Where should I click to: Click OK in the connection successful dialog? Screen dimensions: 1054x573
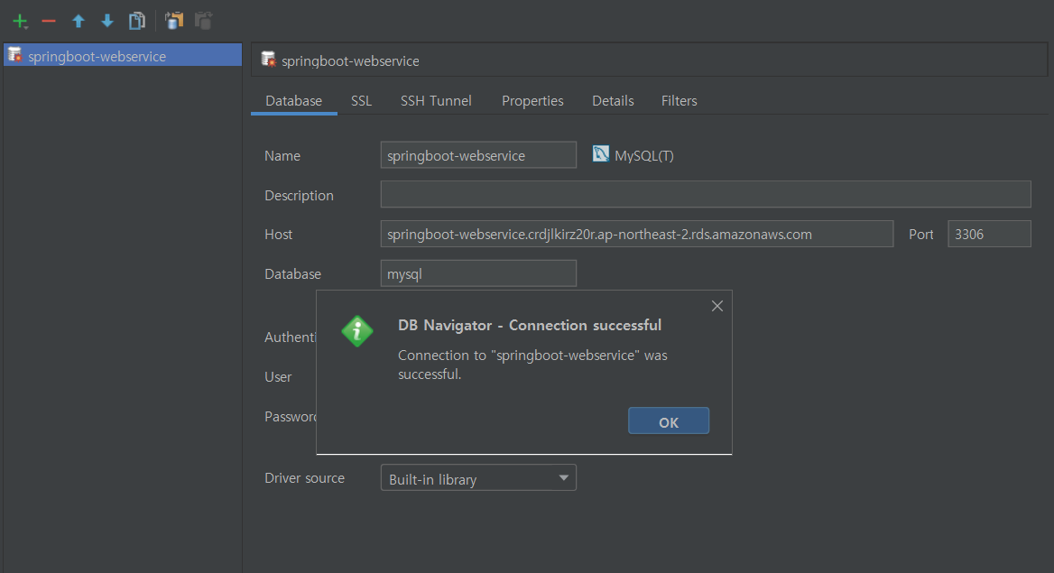[x=668, y=421]
